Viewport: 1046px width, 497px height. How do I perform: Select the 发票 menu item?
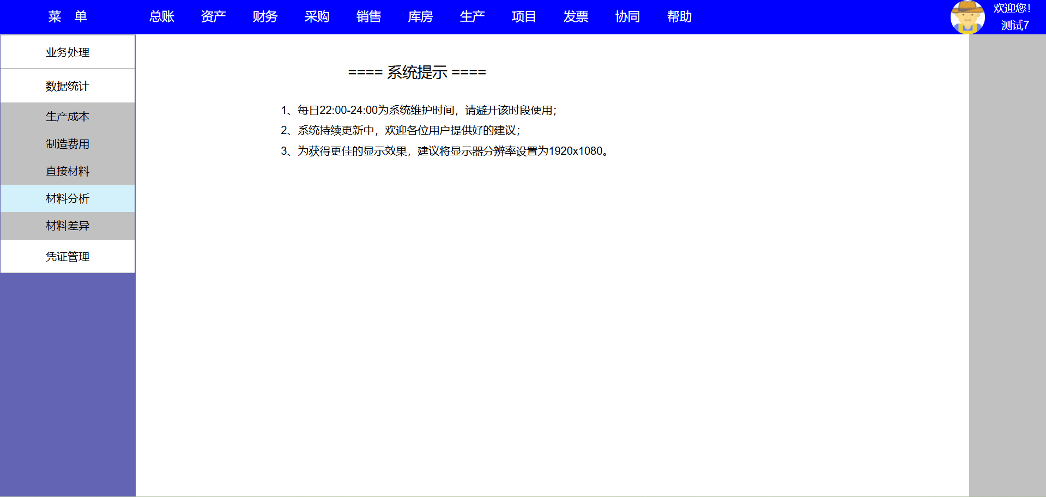(x=576, y=17)
